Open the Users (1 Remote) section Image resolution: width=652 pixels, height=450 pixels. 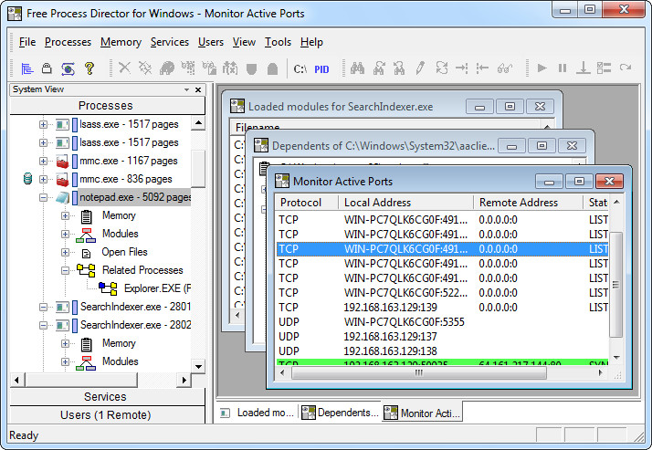[x=107, y=415]
